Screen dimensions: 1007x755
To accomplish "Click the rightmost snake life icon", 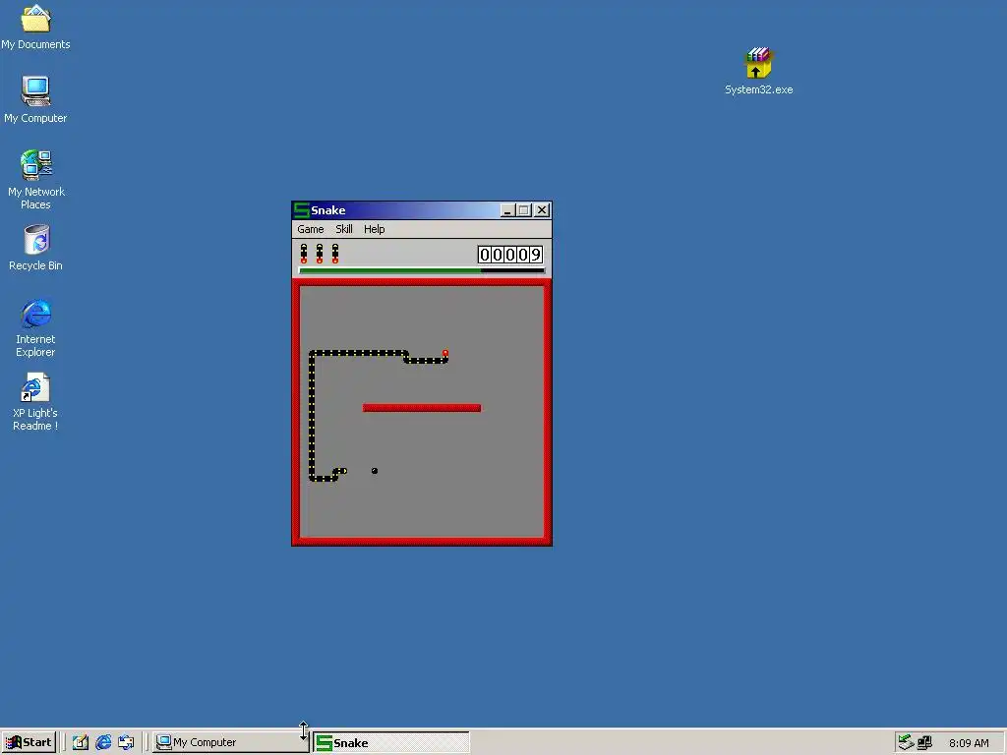I will click(334, 254).
